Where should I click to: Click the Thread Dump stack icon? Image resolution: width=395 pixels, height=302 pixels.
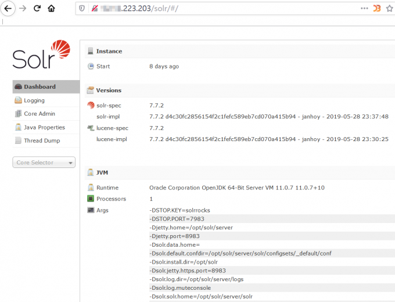click(x=18, y=141)
